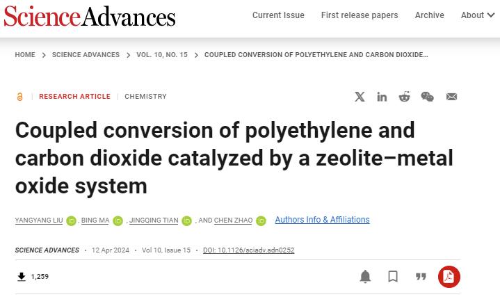Share article on X (Twitter)
Screen dimensions: 500x297
[x=360, y=97]
